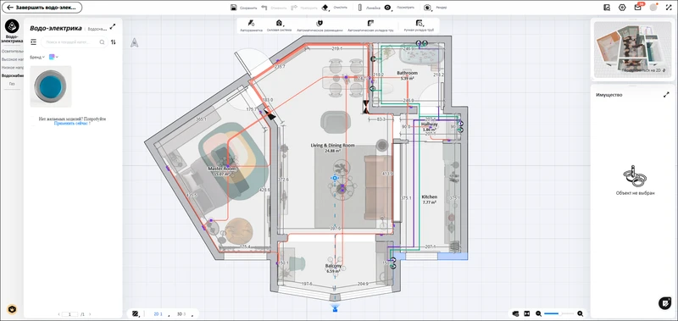The height and width of the screenshot is (321, 678).
Task: Adjust the canvas zoom slider
Action: point(559,313)
